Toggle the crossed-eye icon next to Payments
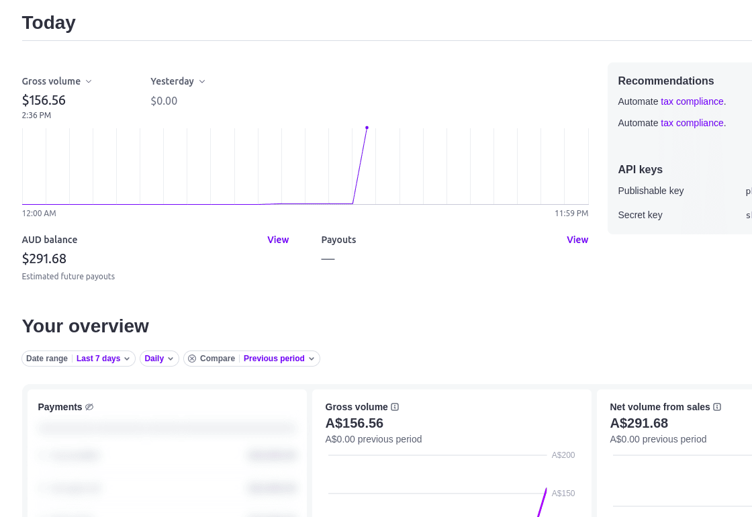 point(89,407)
